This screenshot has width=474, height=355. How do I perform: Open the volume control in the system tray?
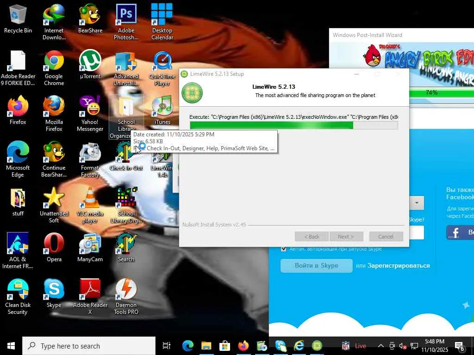click(x=403, y=346)
